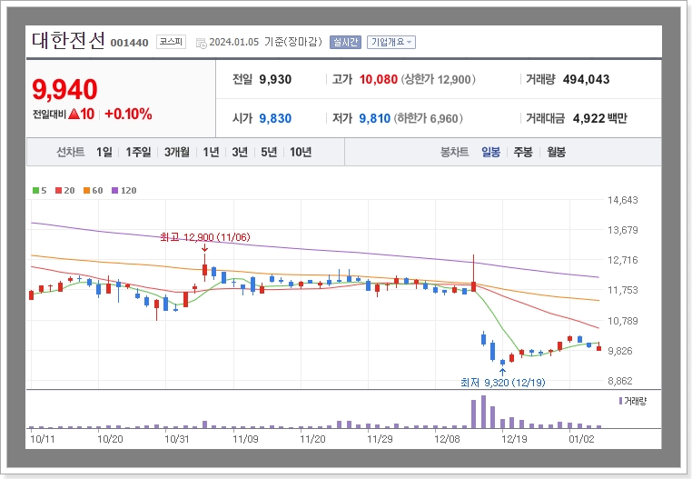Select the 1년 line chart period

211,152
